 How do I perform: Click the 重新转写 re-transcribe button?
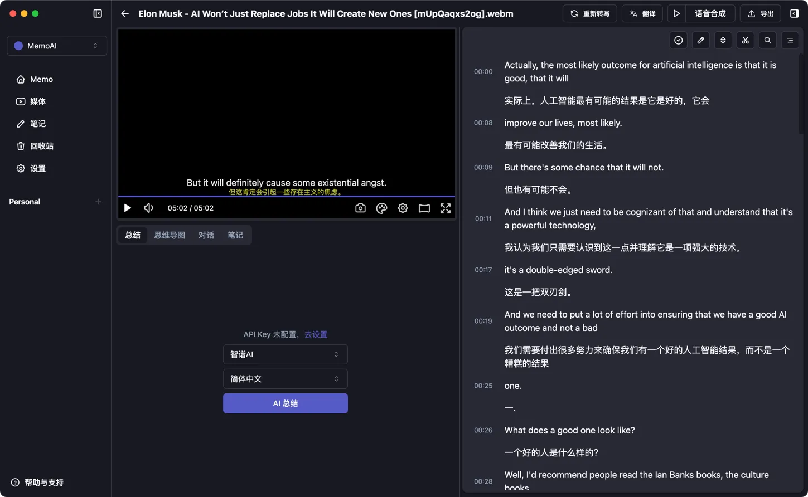click(590, 13)
